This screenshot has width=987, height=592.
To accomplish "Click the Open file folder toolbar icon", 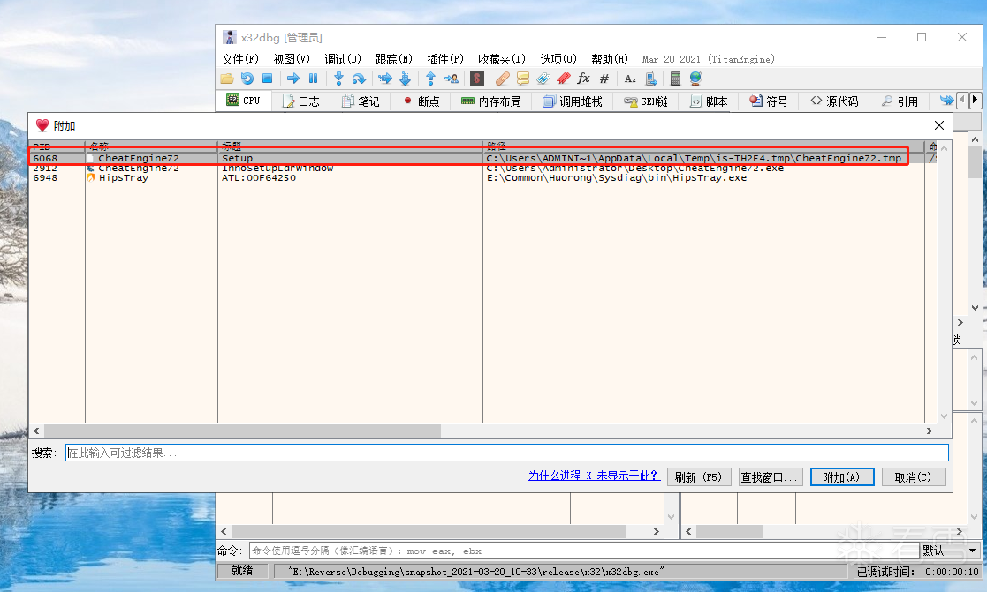I will click(226, 79).
